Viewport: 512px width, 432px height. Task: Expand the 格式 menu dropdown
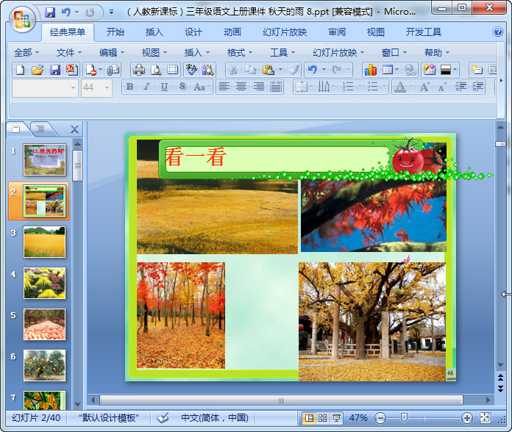tap(240, 52)
